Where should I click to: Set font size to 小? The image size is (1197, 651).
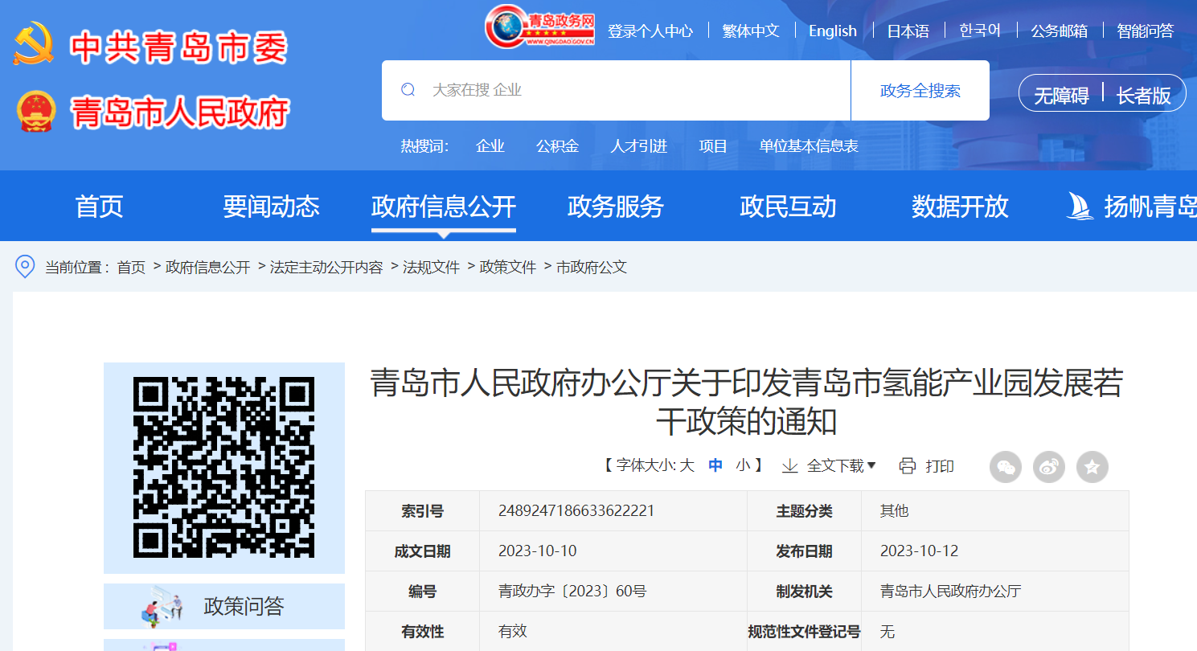743,465
